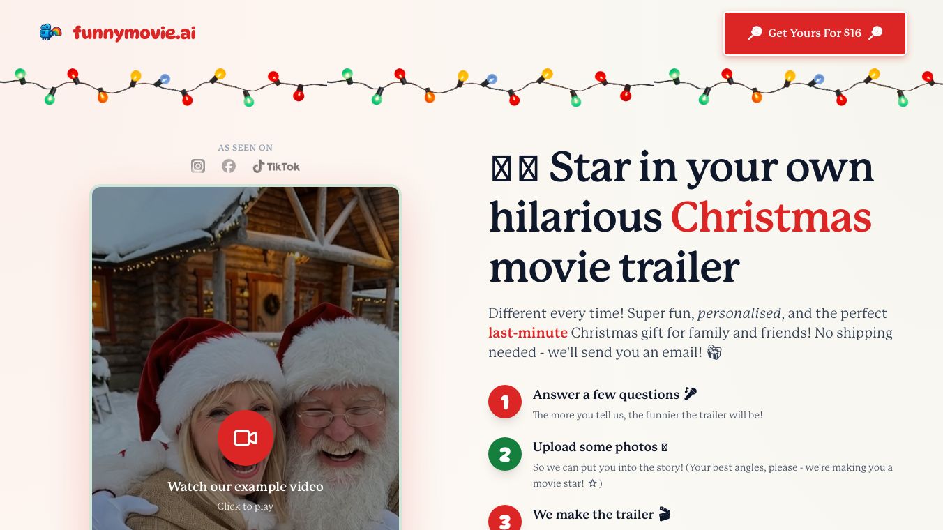The image size is (943, 530).
Task: Click the gift emoji after 'send you an email!'
Action: [714, 352]
